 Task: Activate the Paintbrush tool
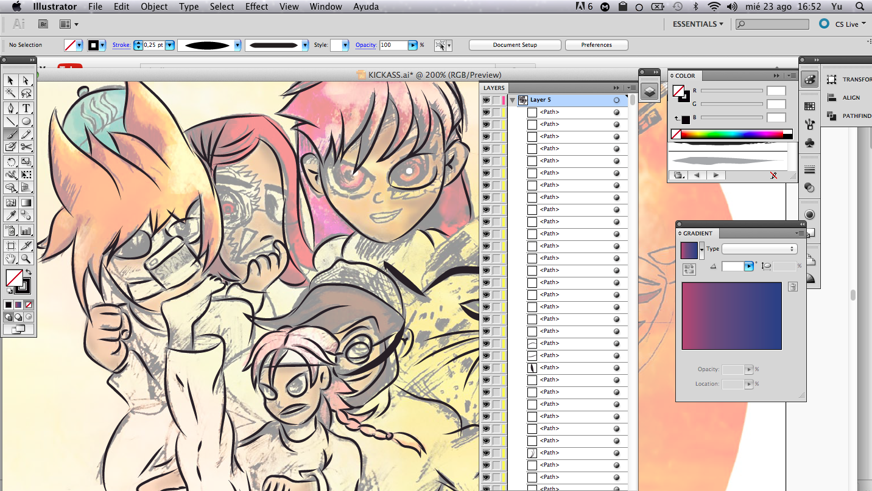10,134
